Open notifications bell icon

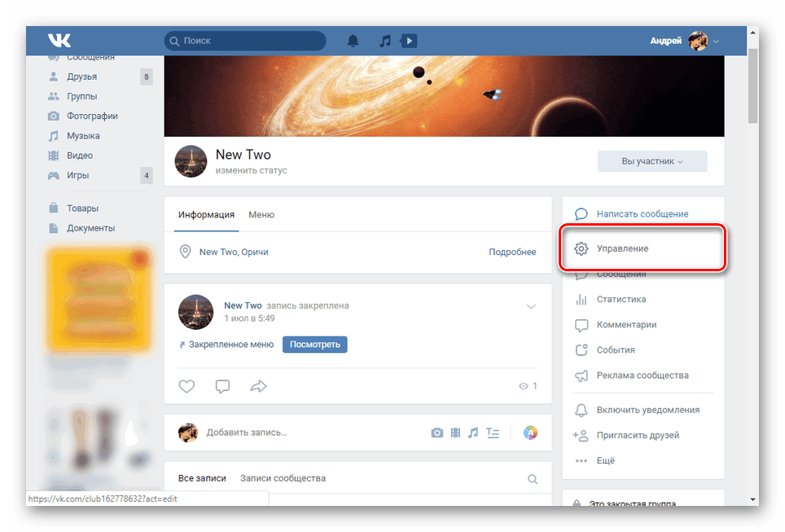[353, 41]
